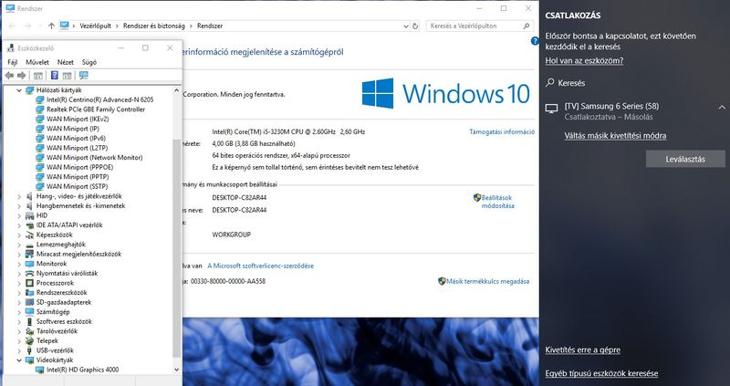Expand the Rendszereszközök node
This screenshot has width=730, height=386.
(19, 293)
